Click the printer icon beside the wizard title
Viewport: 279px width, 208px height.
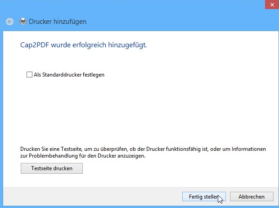(23, 22)
